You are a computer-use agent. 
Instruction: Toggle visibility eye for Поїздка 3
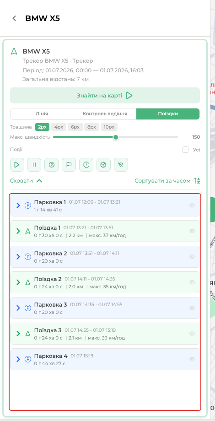(192, 334)
